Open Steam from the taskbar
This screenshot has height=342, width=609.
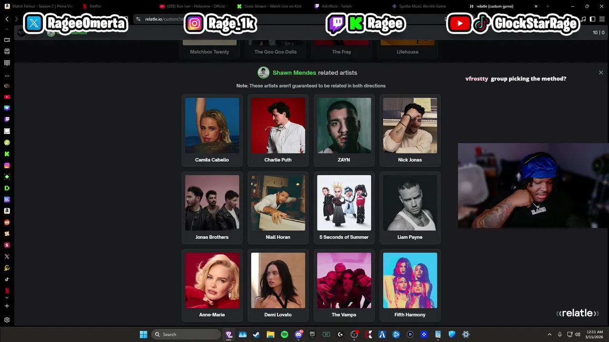tap(256, 334)
